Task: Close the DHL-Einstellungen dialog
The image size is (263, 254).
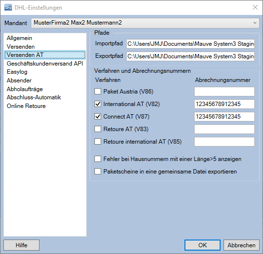Action: pyautogui.click(x=255, y=7)
